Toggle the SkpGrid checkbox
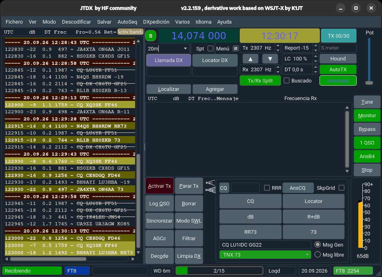382x277 pixels. click(x=342, y=188)
